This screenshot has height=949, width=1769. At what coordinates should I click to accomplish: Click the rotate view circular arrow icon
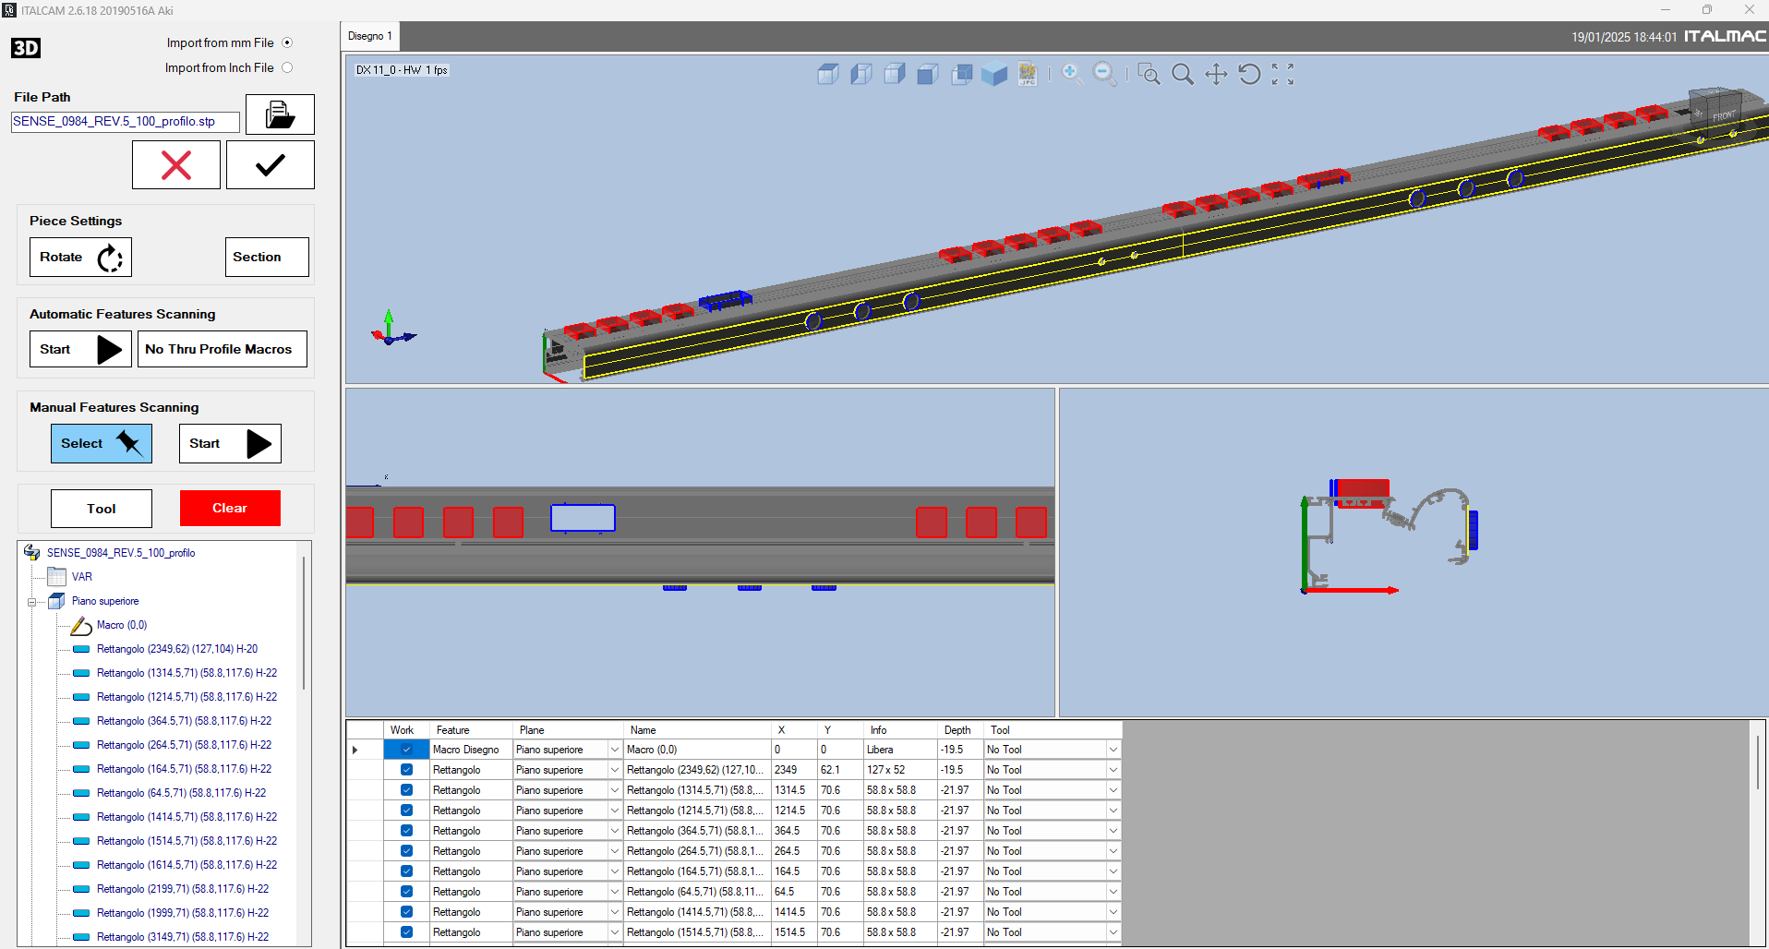coord(1249,74)
